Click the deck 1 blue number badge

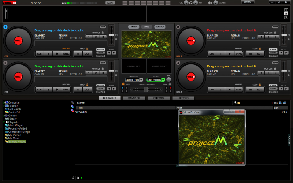pyautogui.click(x=5, y=27)
